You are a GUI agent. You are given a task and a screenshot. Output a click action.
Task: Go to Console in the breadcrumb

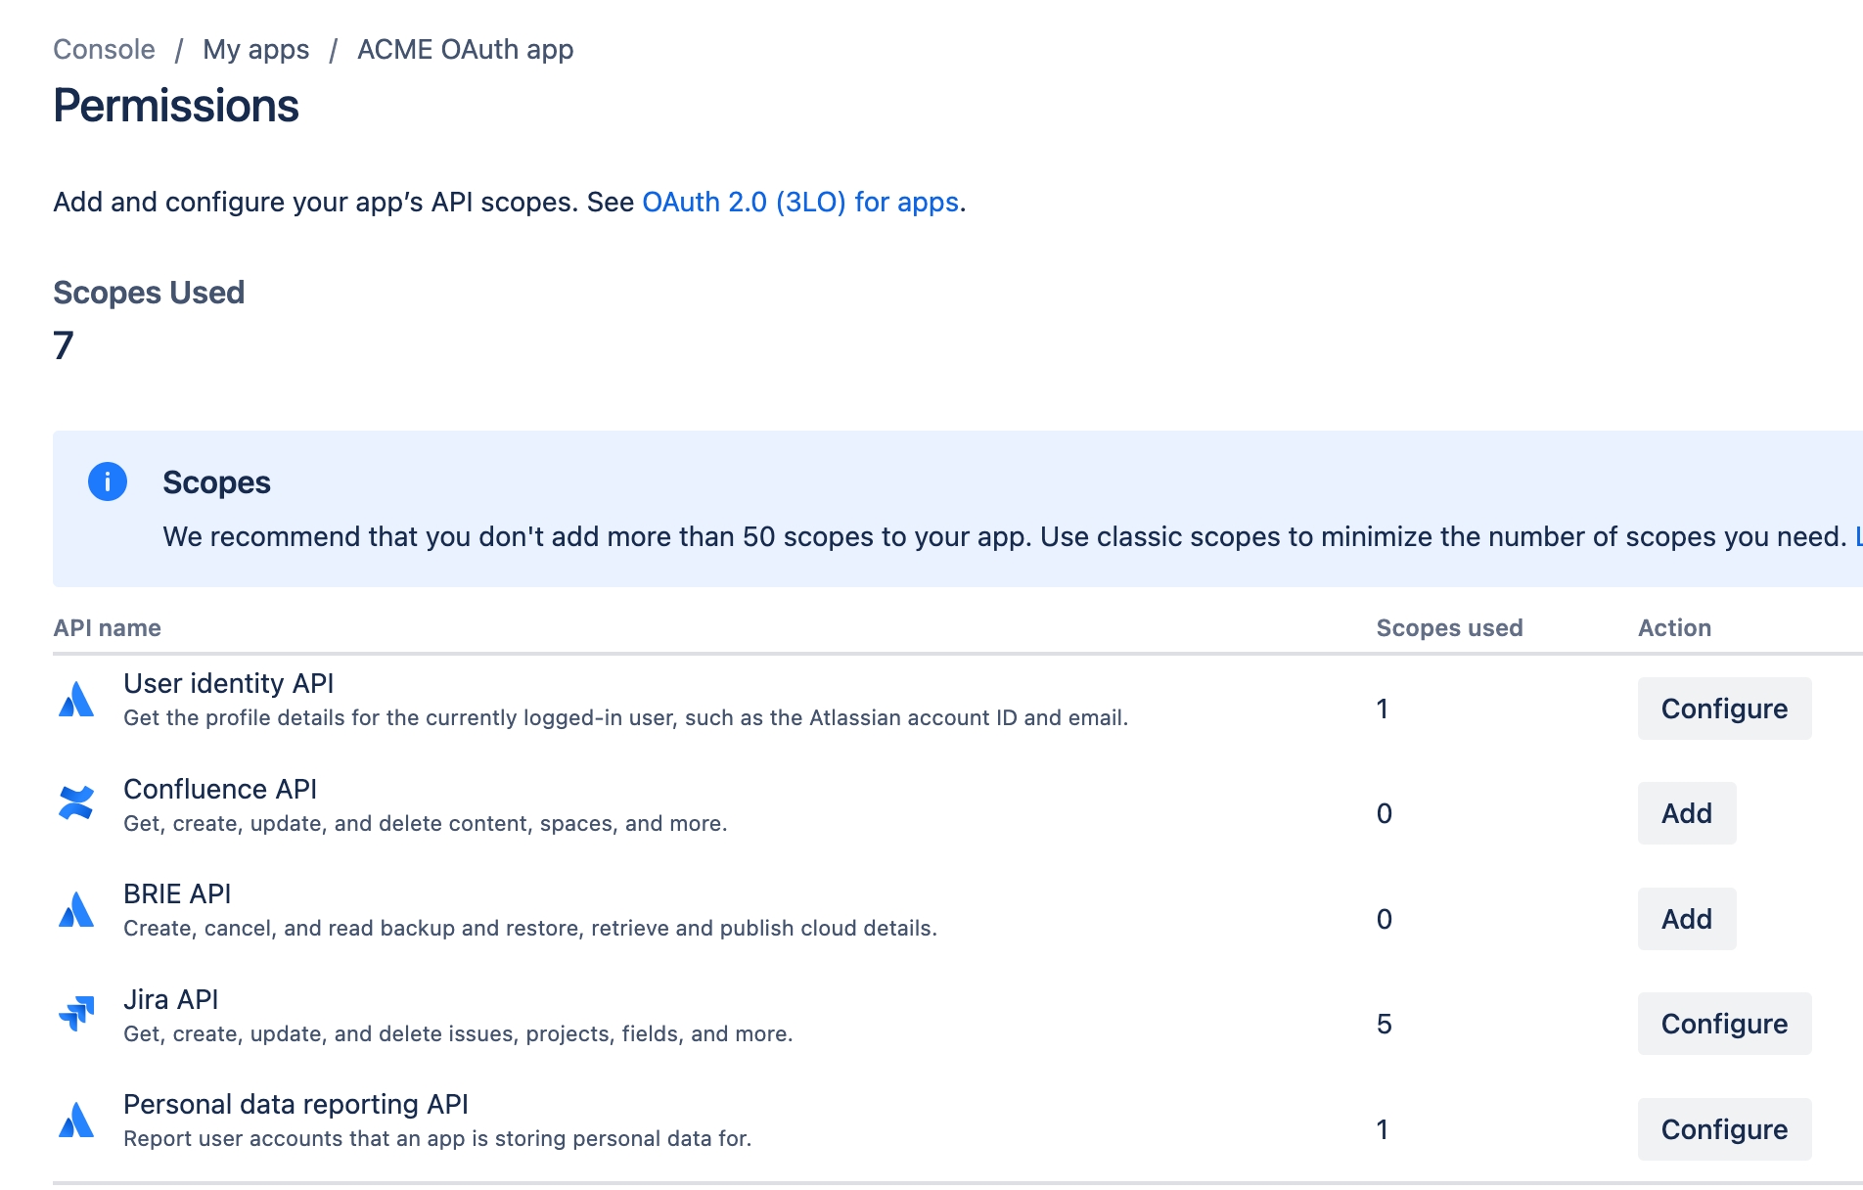(104, 49)
